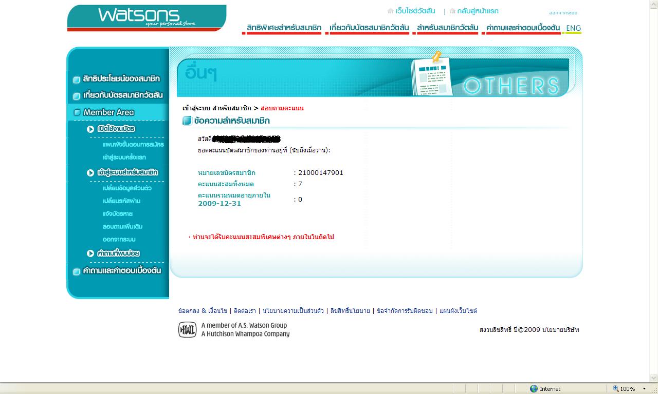
Task: Click สงวนลิขสิทธิ์ ปี©2009 นโยบายบริษัท text
Action: click(529, 330)
